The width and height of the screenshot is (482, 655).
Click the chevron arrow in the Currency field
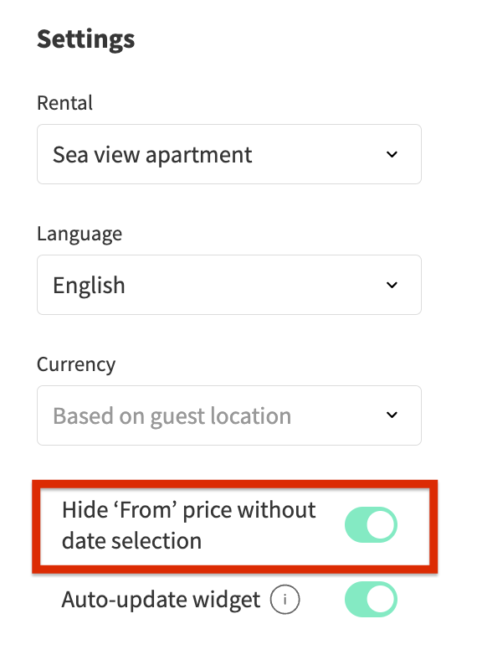(x=392, y=415)
